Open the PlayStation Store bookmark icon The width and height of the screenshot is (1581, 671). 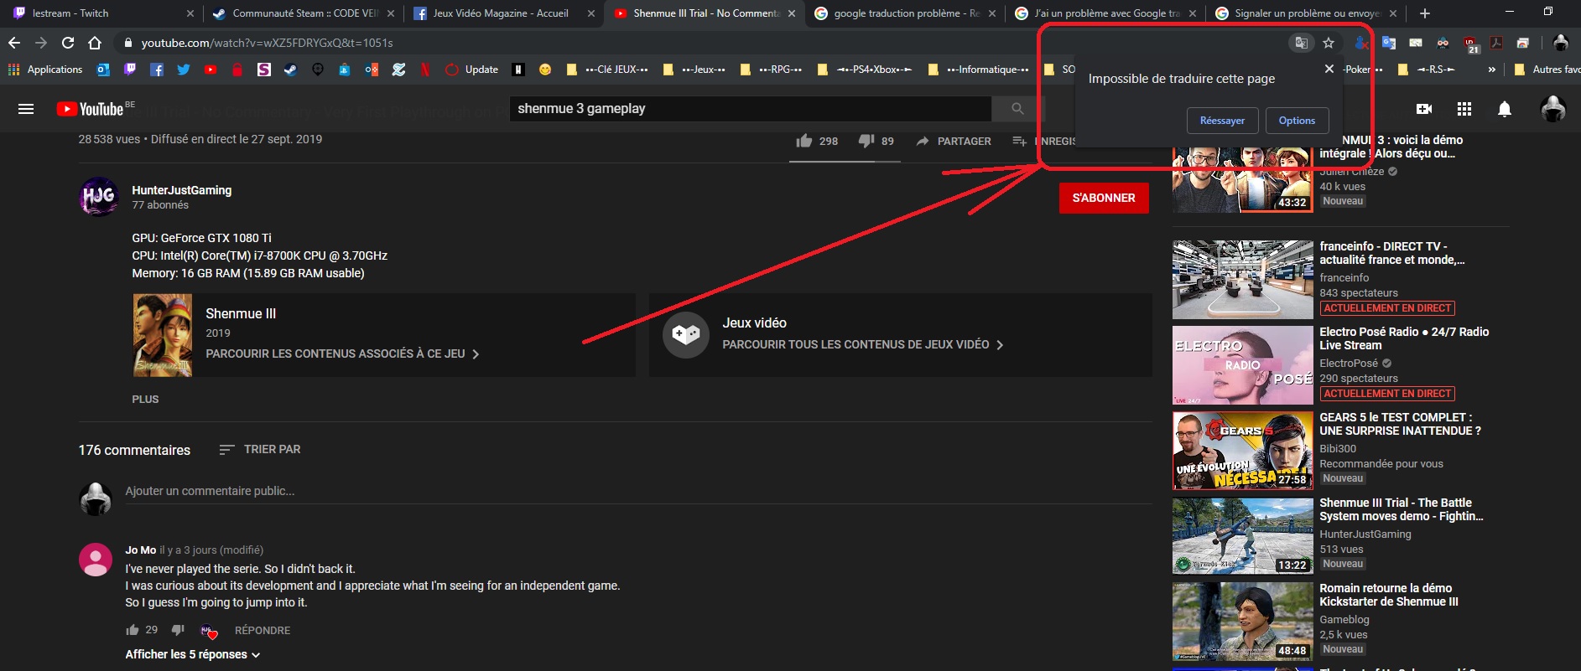[x=345, y=70]
